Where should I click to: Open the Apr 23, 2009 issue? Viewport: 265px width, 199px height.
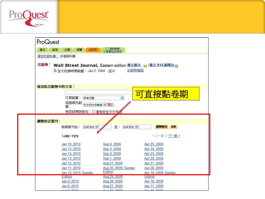pos(154,154)
